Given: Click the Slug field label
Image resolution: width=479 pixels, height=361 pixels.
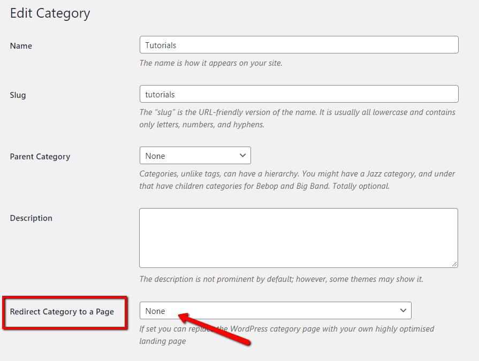Looking at the screenshot, I should (18, 95).
